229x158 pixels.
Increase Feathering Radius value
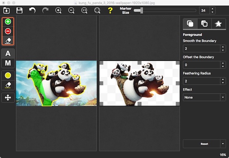[x=223, y=80]
